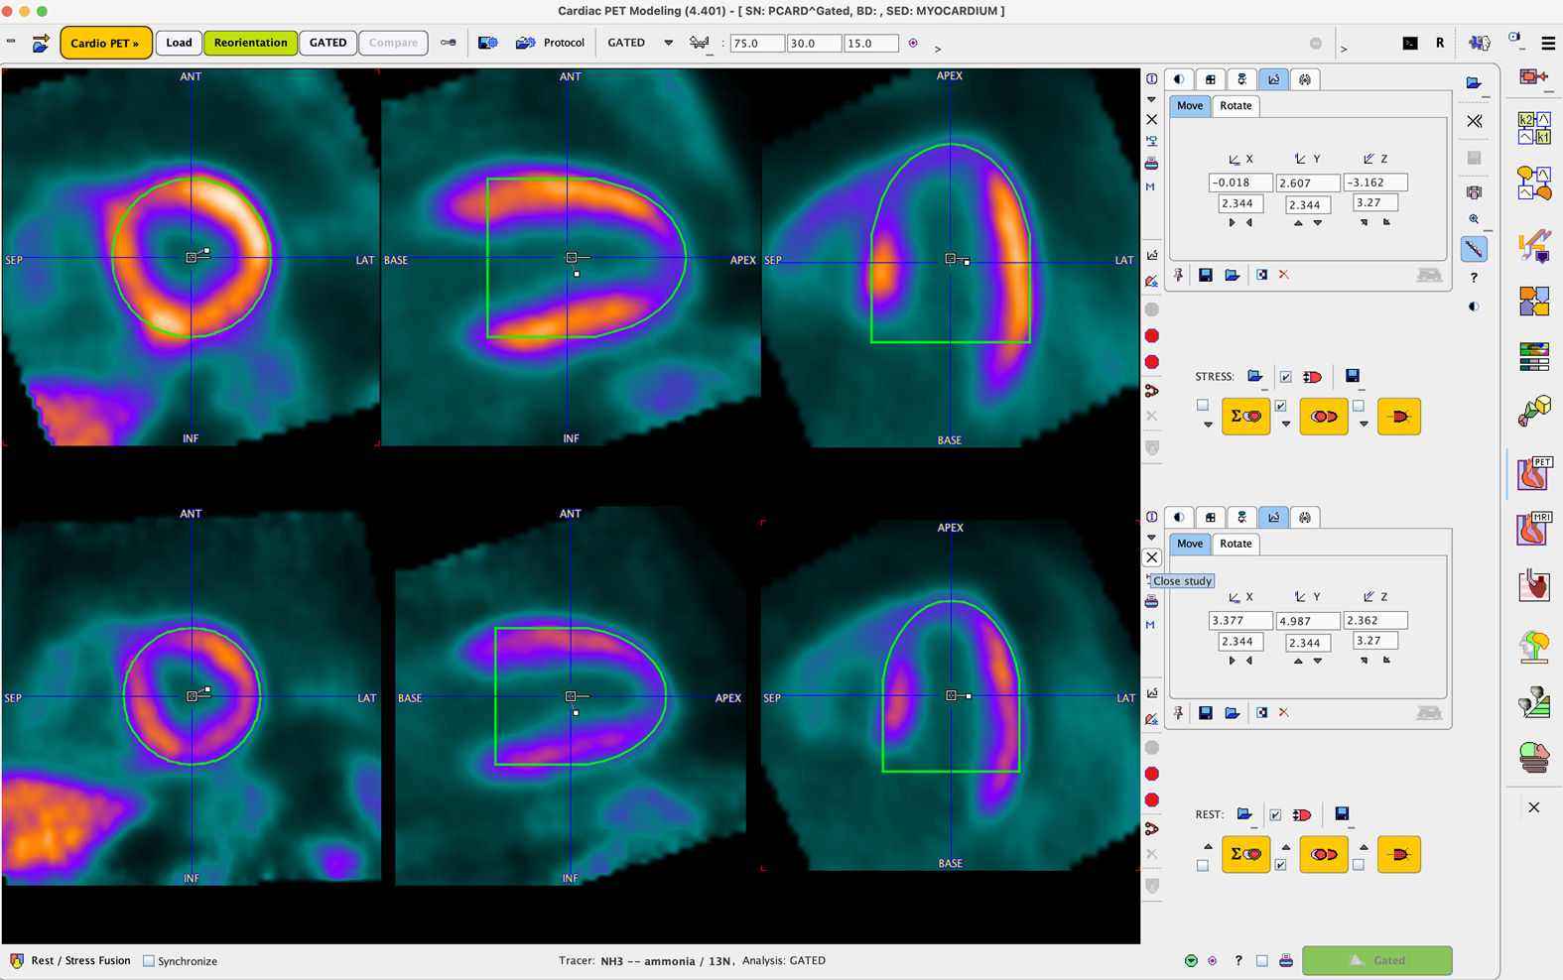Select the Rotate tab in rest panel

coord(1236,544)
